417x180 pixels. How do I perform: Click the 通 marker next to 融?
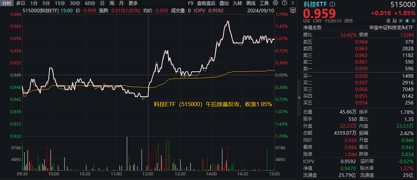[388, 21]
